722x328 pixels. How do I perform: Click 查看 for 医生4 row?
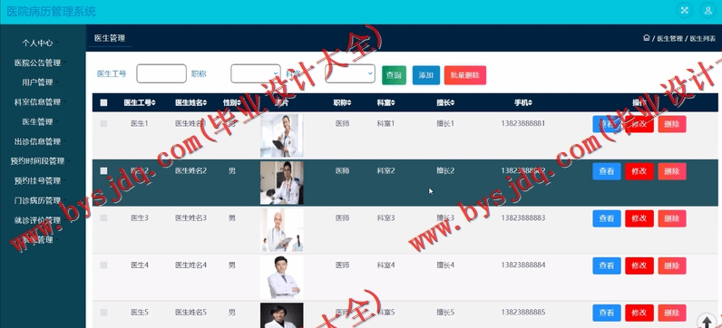point(607,265)
